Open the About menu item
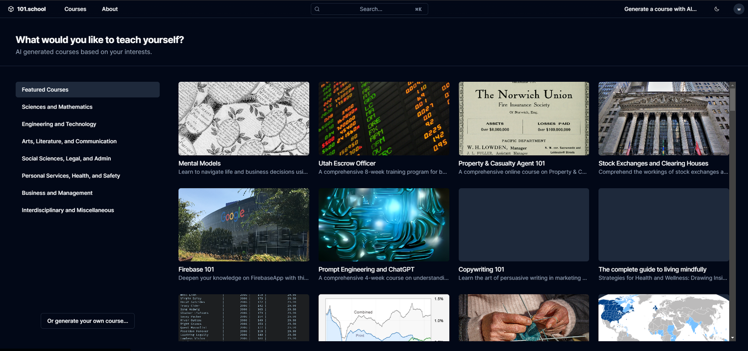Screen dimensions: 748x351 pyautogui.click(x=110, y=9)
